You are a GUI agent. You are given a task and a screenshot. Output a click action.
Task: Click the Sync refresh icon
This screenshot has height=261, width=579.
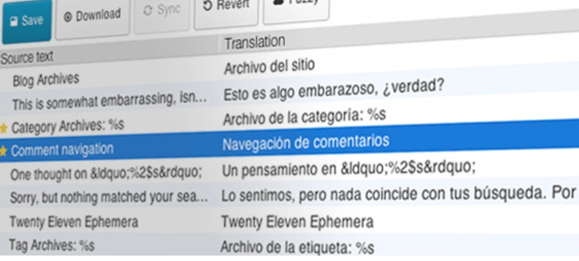pyautogui.click(x=148, y=12)
